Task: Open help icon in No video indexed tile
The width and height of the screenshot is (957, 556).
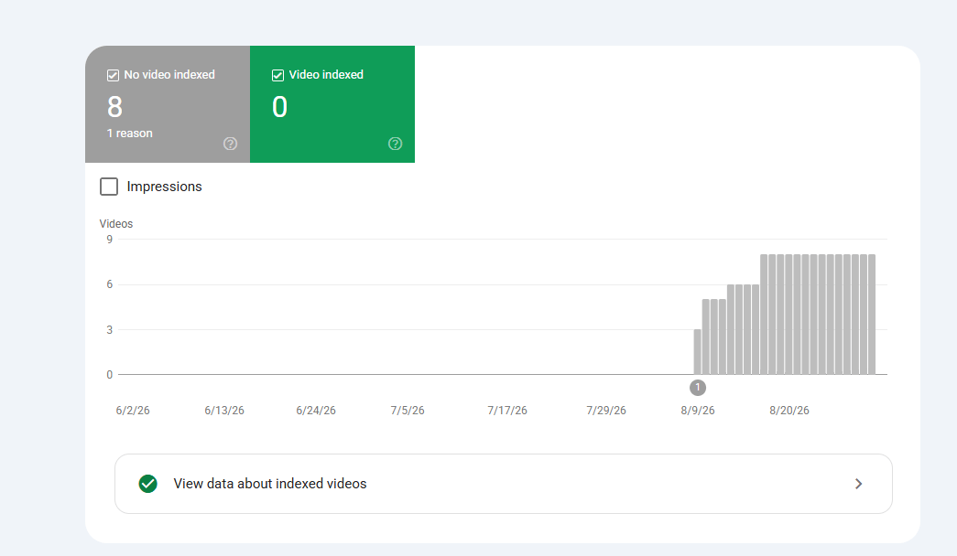Action: 230,144
